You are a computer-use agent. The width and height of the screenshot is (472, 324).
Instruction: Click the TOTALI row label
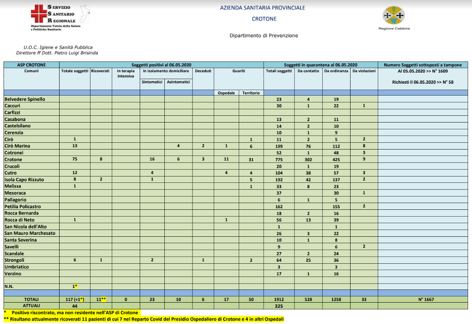point(31,299)
